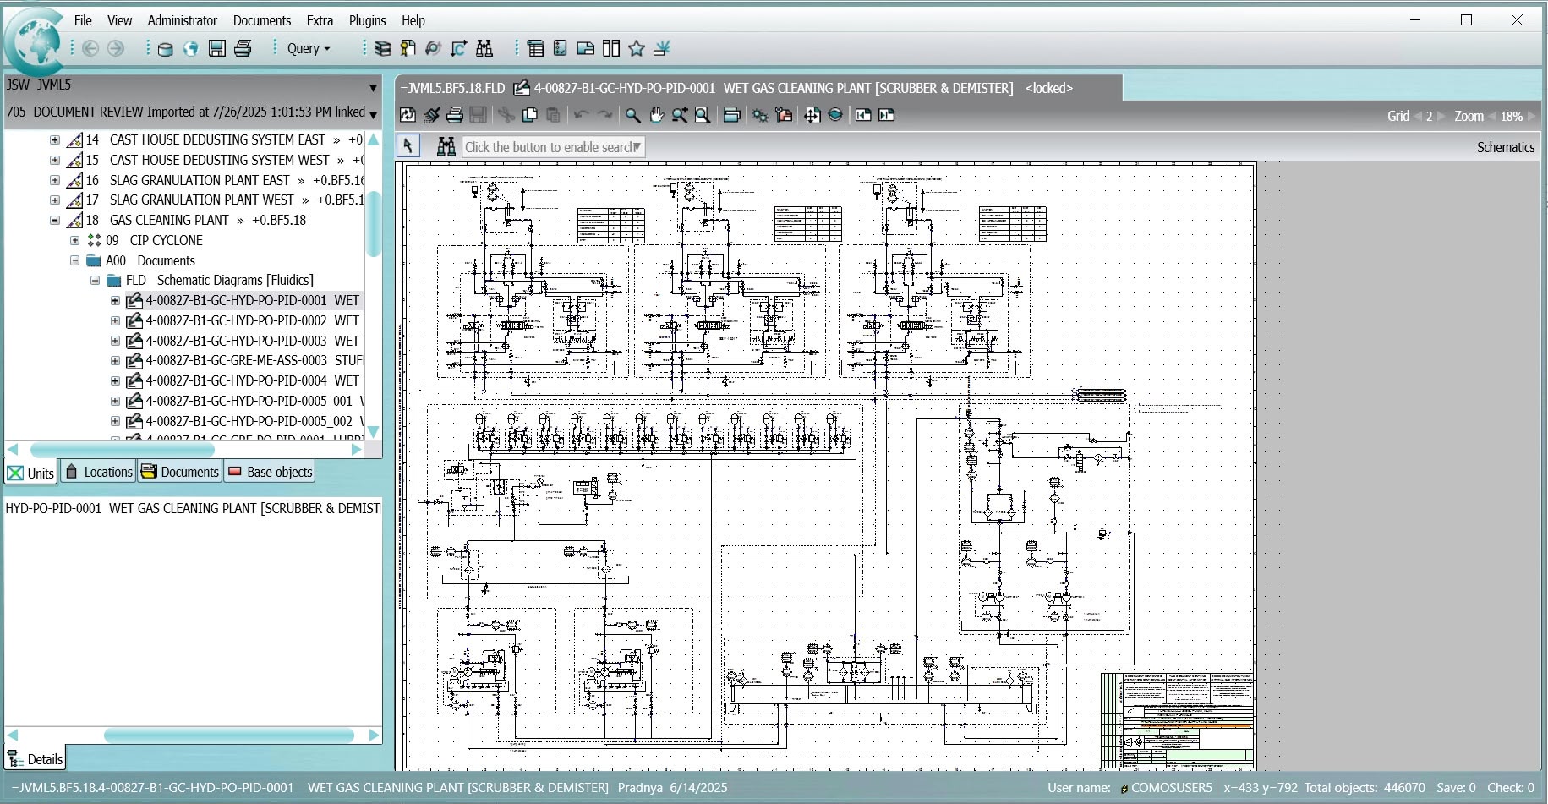Click the save icon in main toolbar
The image size is (1548, 804).
tap(217, 49)
